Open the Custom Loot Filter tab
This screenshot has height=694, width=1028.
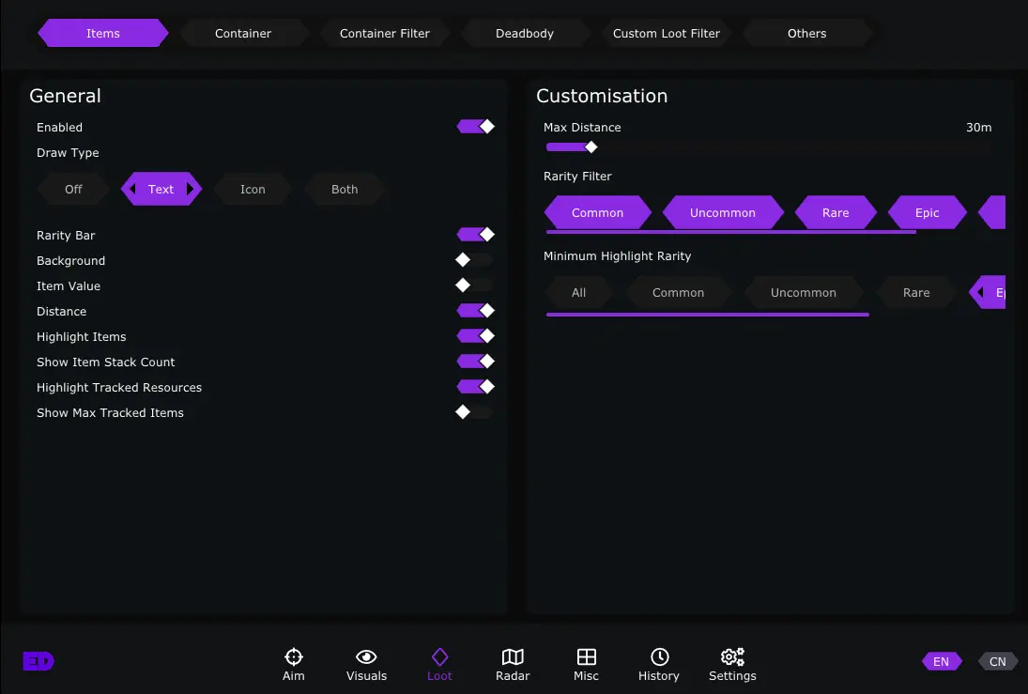(667, 34)
